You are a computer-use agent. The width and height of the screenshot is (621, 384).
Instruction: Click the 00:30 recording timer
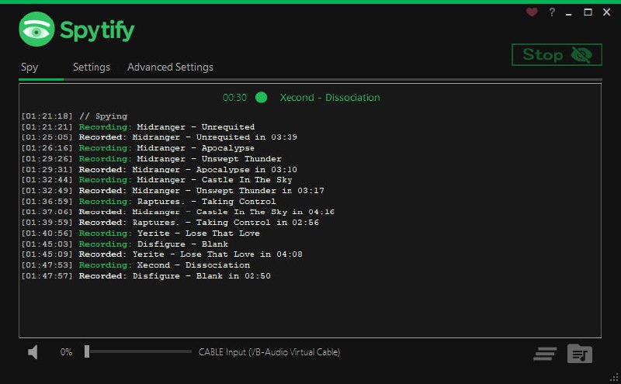point(234,98)
